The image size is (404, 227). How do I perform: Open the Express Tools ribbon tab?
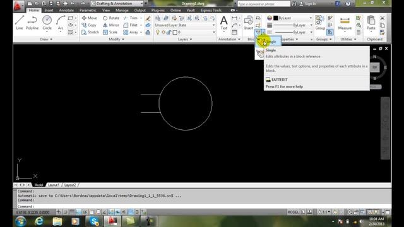(x=211, y=10)
